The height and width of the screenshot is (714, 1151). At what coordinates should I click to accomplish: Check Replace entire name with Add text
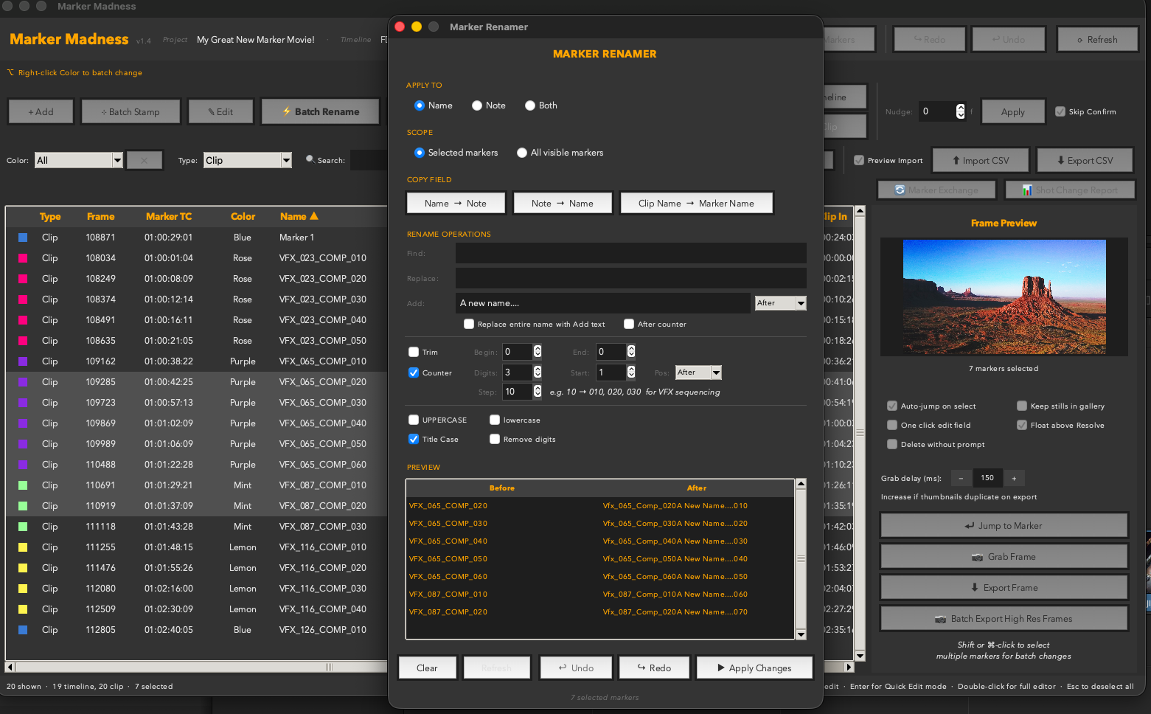coord(469,324)
